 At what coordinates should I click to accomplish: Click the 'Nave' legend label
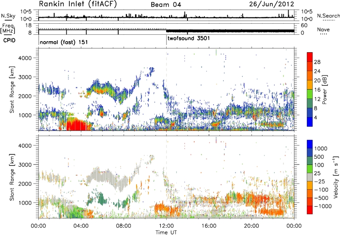point(323,29)
